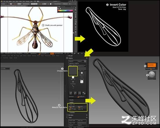Collapse the Alpha palette header

tap(71, 58)
